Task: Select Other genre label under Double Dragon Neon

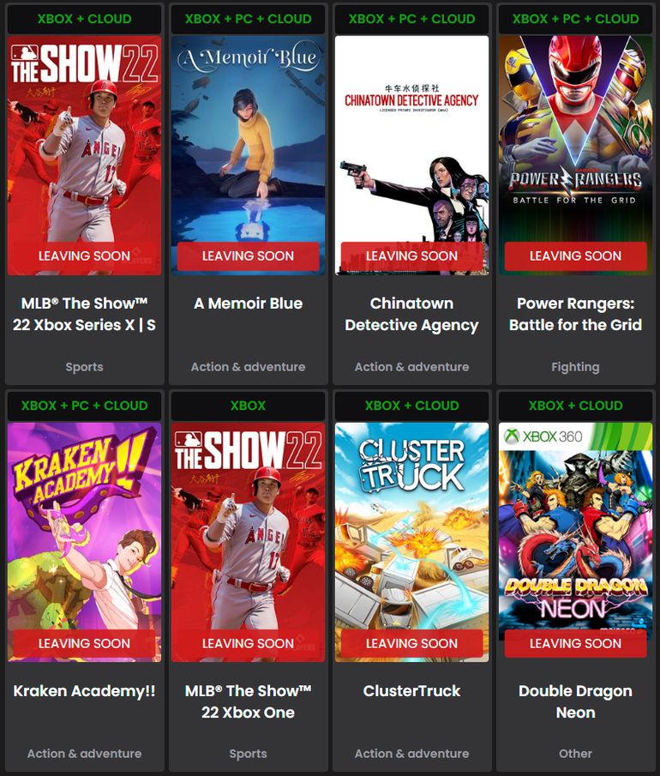Action: click(575, 753)
